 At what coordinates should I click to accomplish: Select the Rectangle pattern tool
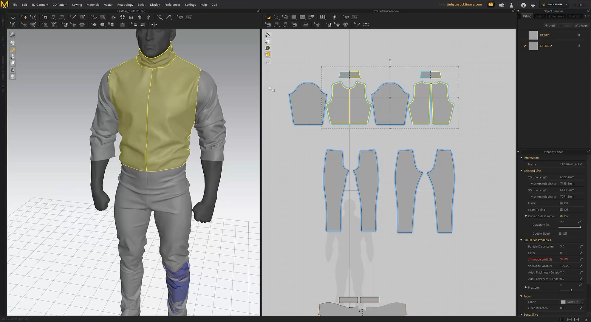pos(294,17)
